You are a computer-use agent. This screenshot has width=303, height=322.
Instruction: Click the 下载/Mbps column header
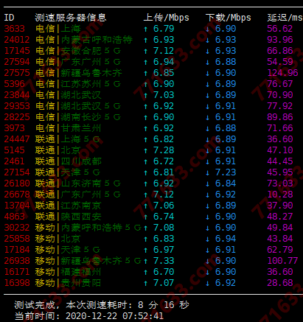(229, 18)
